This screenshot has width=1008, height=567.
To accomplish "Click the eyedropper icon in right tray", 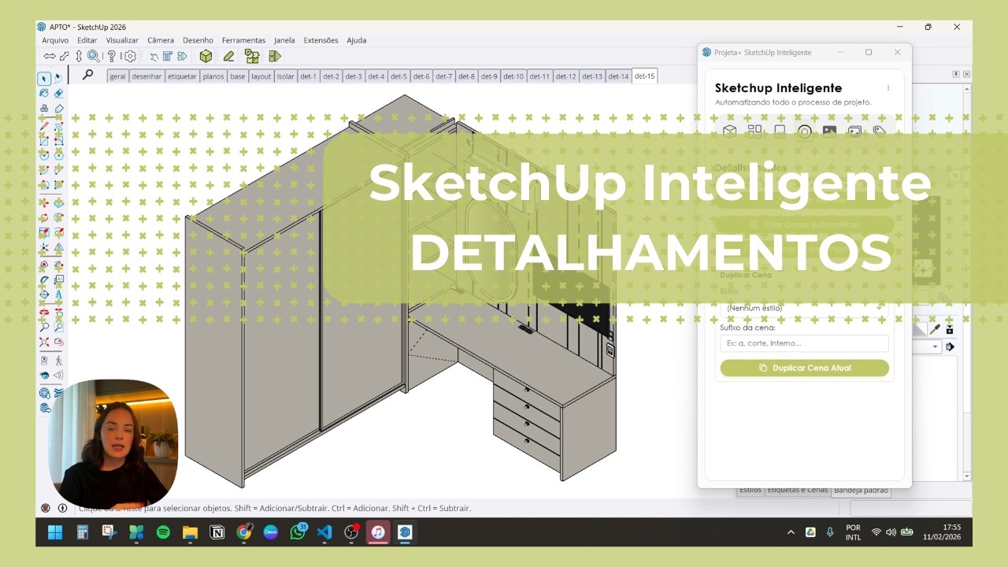I will tap(936, 329).
